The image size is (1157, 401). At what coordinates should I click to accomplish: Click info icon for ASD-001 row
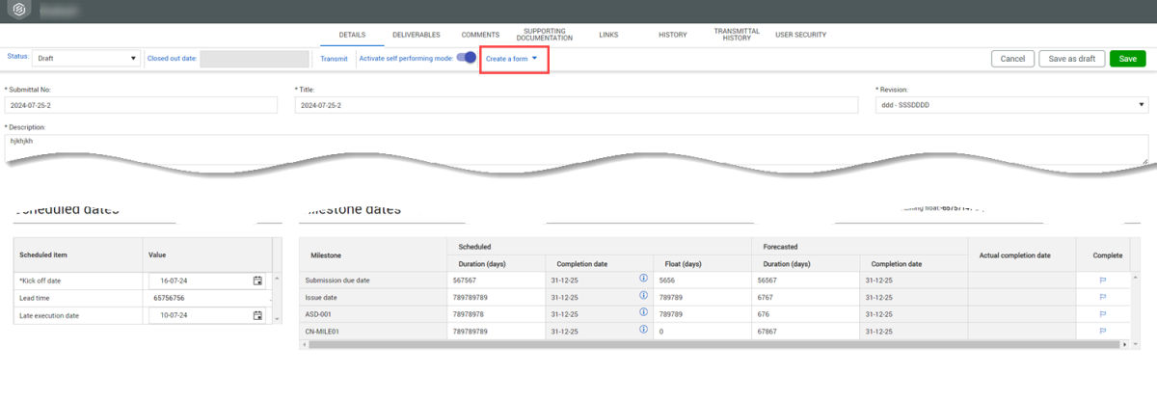click(x=643, y=314)
